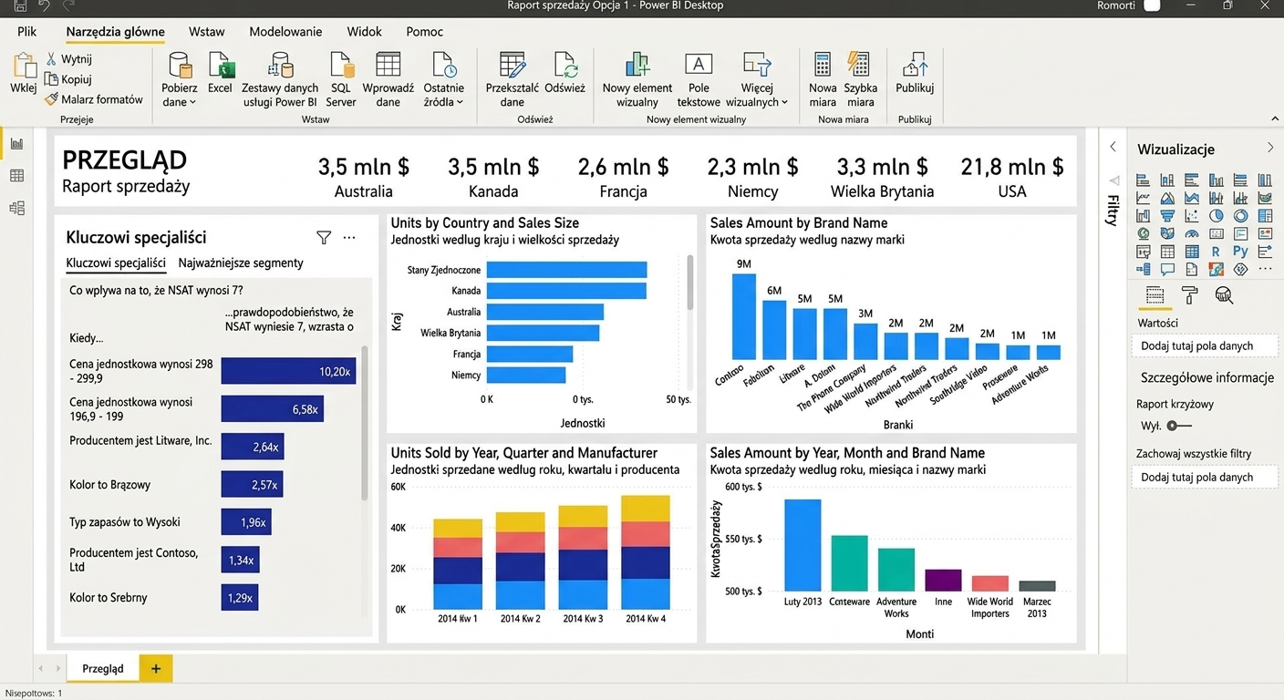Click the Publikuj publish icon
1284x700 pixels.
coord(915,65)
